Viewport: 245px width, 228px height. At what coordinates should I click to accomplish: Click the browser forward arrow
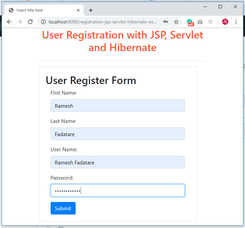(20, 22)
